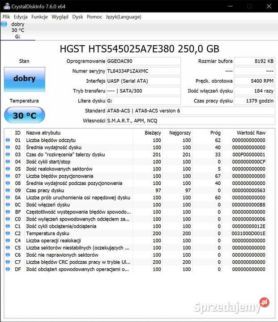
Task: Click status icon for attribute C6 row
Action: coord(8,255)
